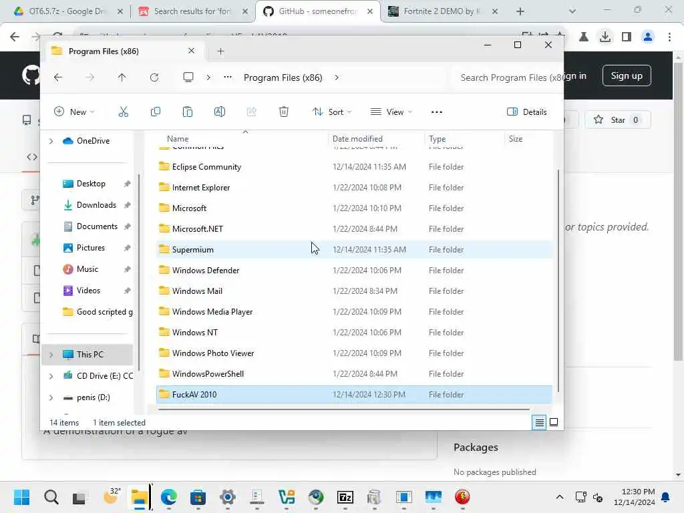Click the file list horizontal scrollbar
684x513 pixels.
[x=344, y=409]
